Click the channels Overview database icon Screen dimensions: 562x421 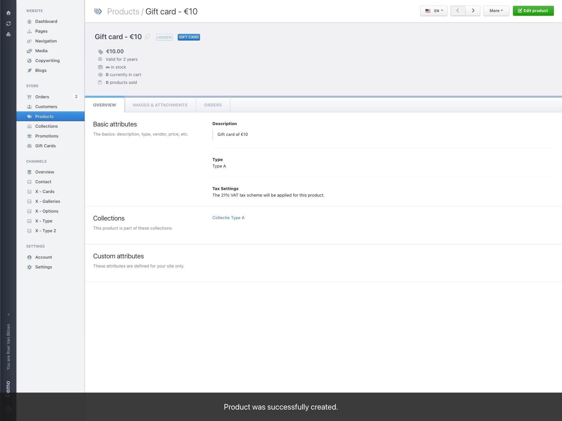[x=29, y=172]
